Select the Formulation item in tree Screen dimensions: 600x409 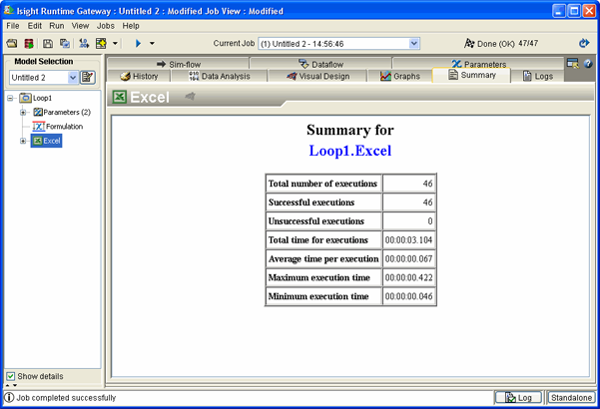(64, 127)
